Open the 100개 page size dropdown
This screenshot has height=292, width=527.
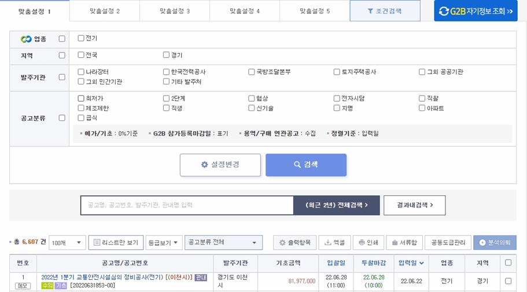click(67, 243)
